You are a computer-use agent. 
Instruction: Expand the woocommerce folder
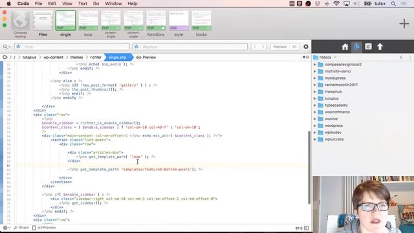315,112
